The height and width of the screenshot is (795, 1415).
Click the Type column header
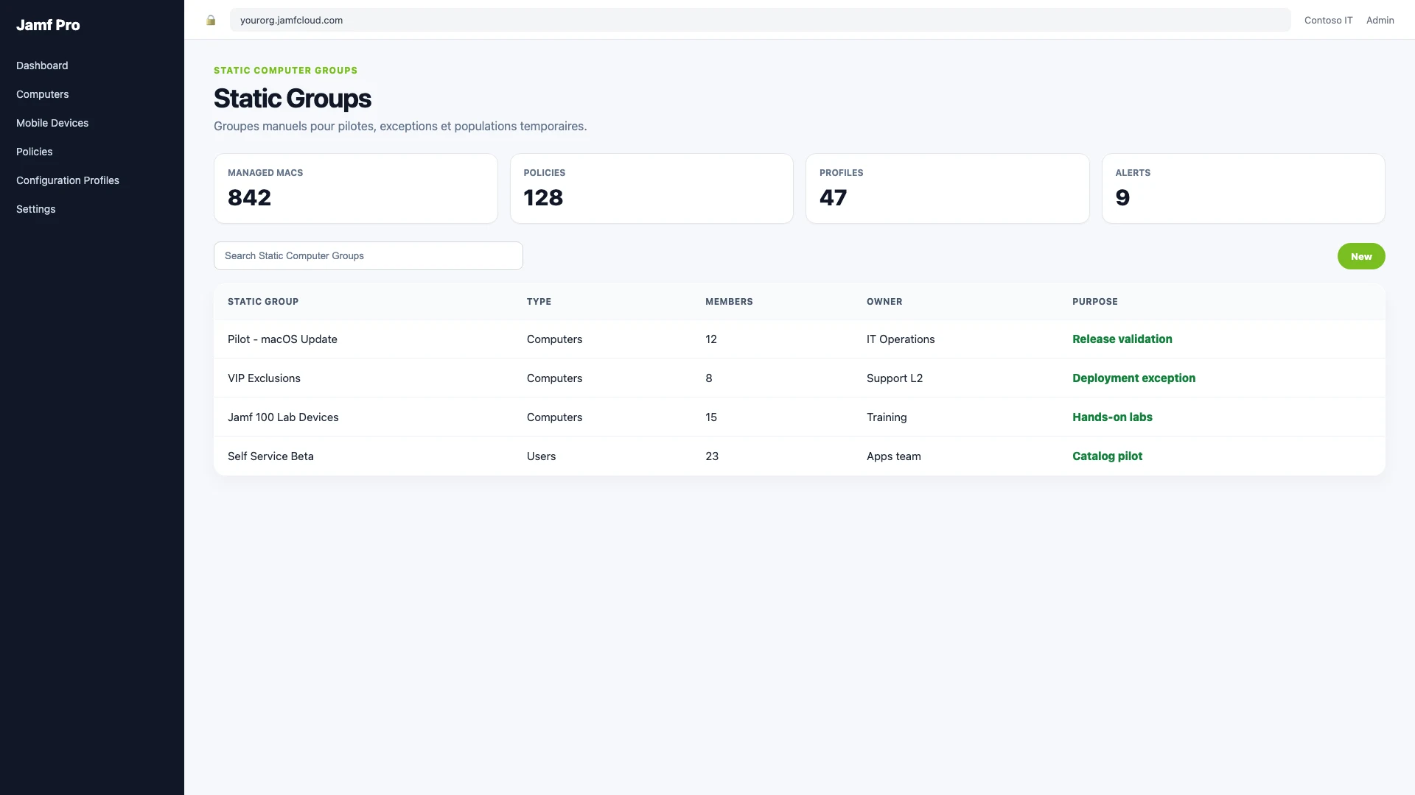tap(539, 301)
